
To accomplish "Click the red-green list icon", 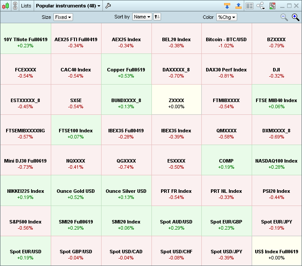I will [x=272, y=6].
